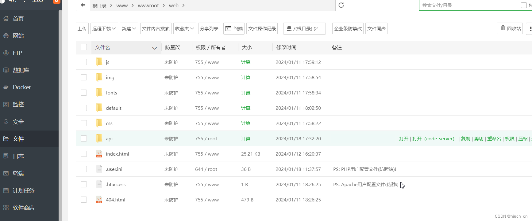Check the box for js folder

(84, 62)
